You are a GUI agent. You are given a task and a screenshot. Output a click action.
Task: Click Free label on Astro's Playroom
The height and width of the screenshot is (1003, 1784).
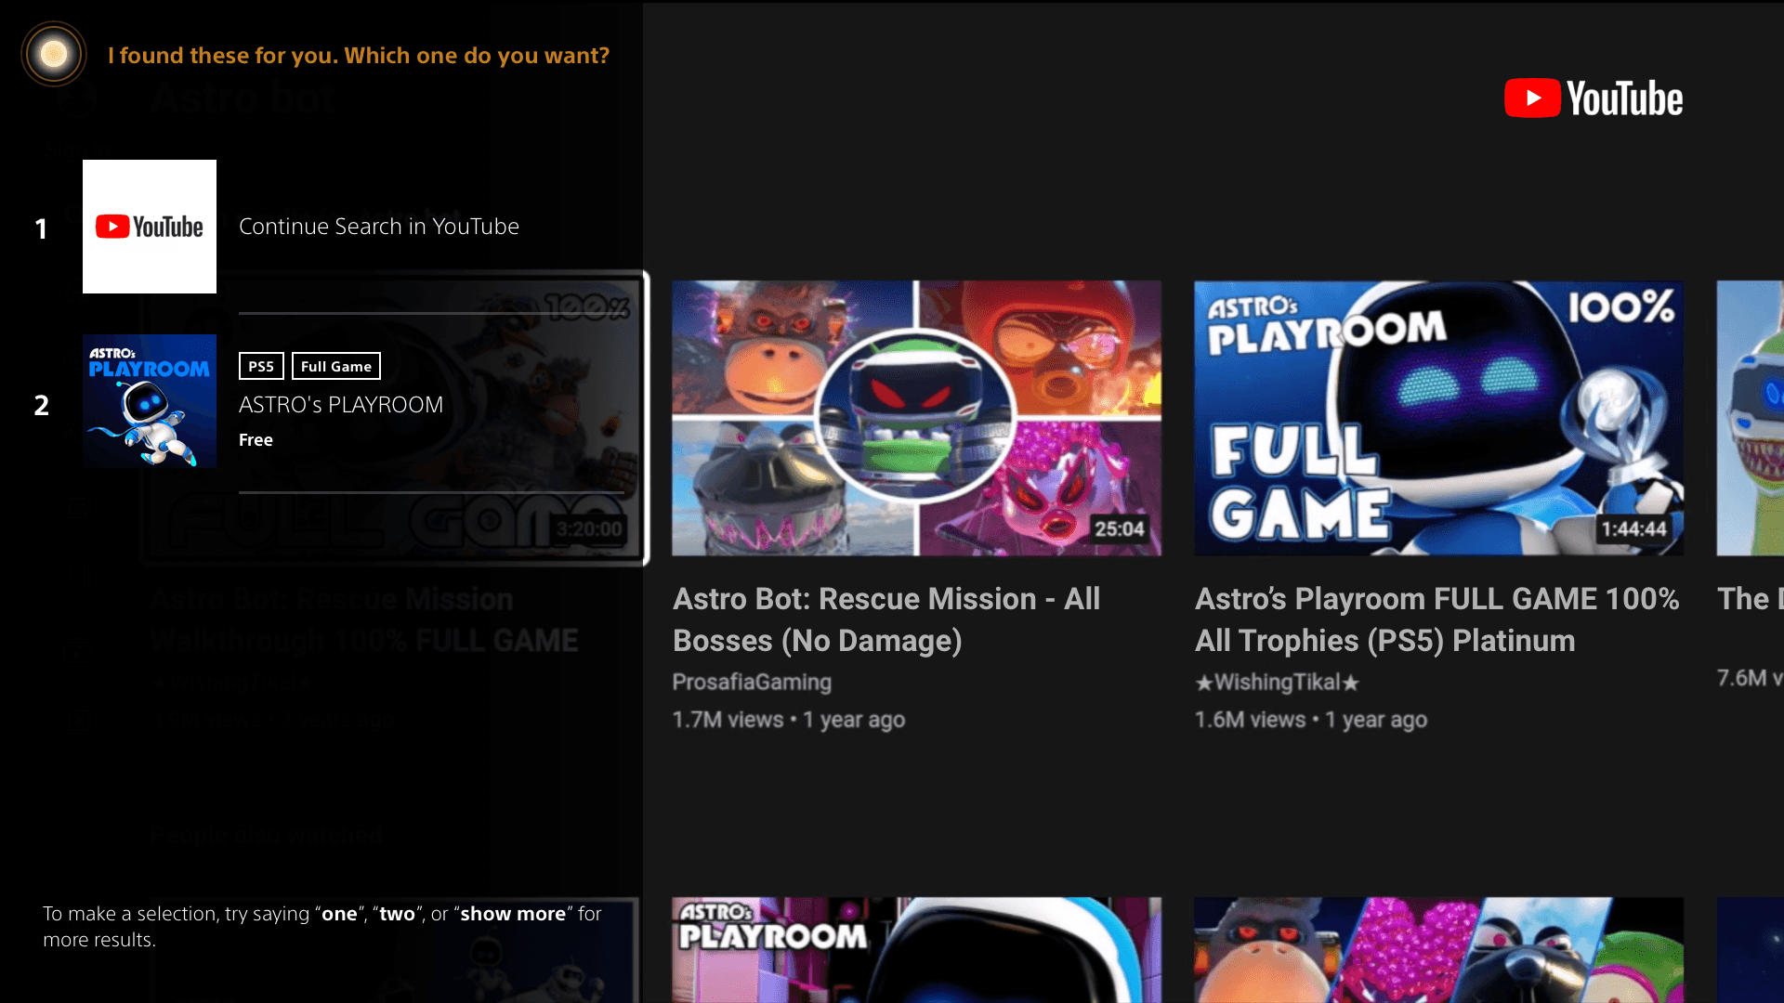pyautogui.click(x=255, y=439)
